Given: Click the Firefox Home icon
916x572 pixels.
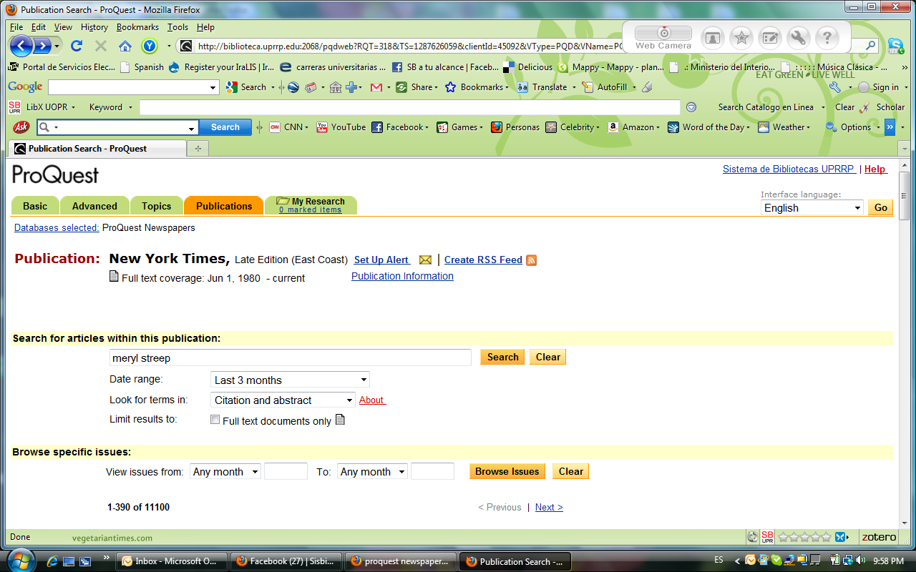Looking at the screenshot, I should tap(125, 46).
